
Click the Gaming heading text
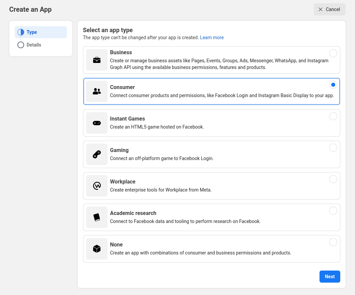click(x=119, y=150)
